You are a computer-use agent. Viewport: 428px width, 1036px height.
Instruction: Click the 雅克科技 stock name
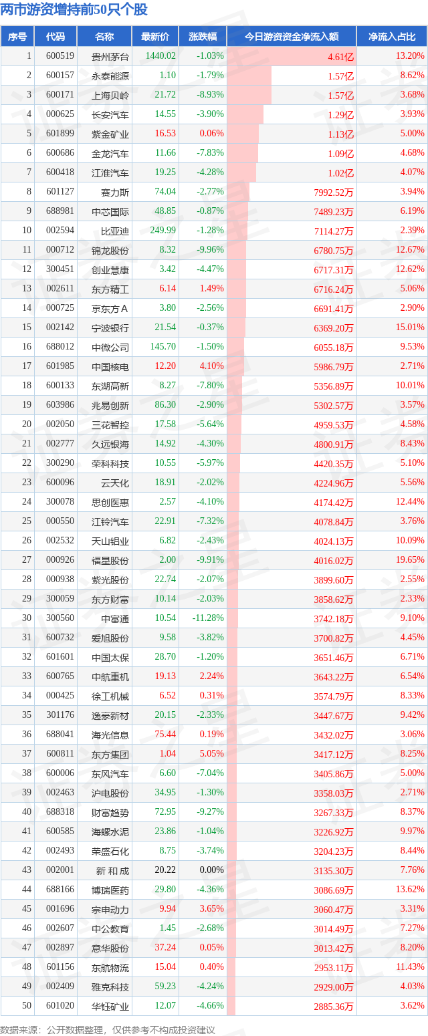click(x=110, y=987)
